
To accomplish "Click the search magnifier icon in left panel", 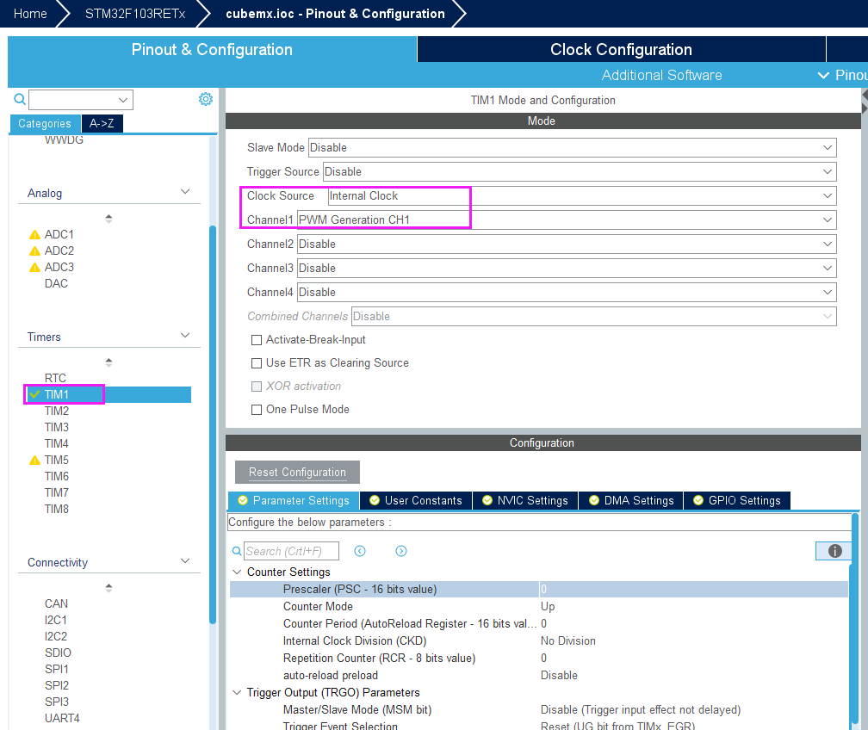I will click(20, 99).
